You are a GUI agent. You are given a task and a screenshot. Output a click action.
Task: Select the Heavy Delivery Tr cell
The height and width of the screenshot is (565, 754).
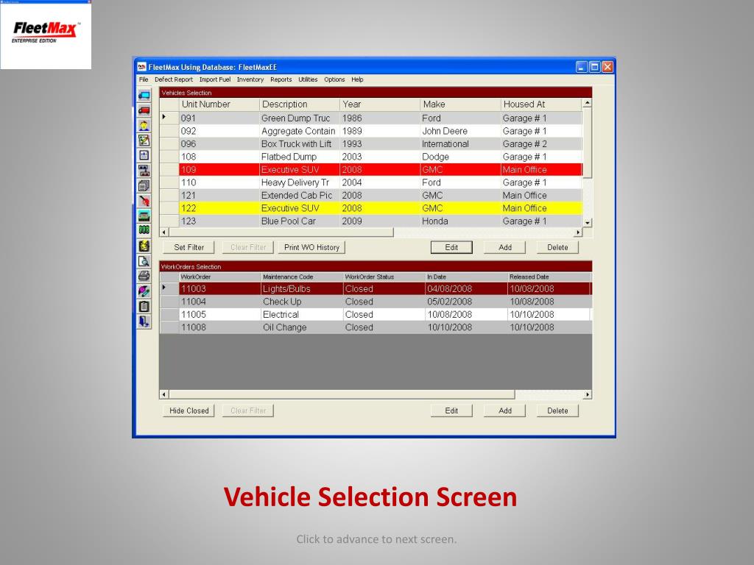coord(299,182)
